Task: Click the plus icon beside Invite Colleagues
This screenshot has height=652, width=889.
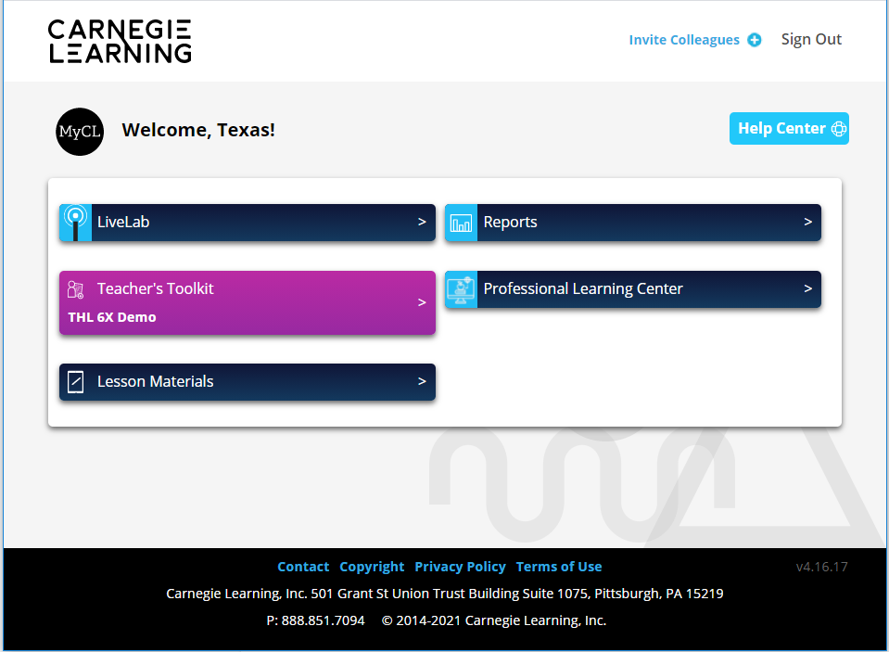Action: tap(755, 39)
